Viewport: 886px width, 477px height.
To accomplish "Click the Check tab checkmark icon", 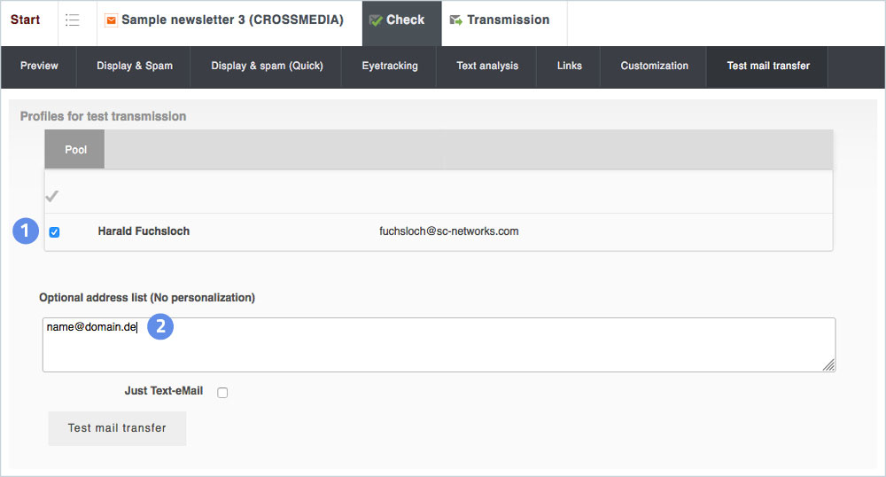I will pyautogui.click(x=376, y=20).
